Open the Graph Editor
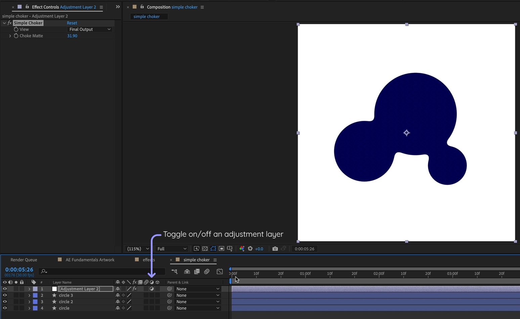This screenshot has width=520, height=319. [220, 271]
